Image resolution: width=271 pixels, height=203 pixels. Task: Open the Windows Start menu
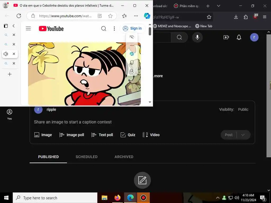tap(6, 198)
